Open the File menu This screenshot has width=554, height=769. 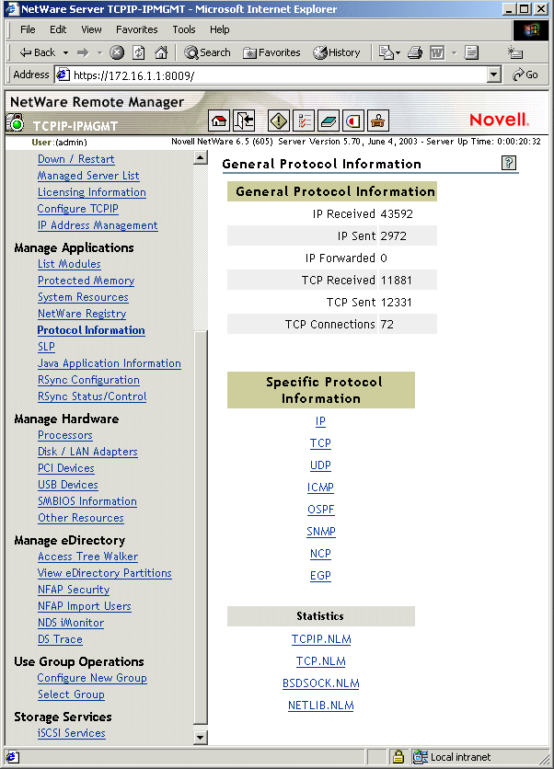coord(28,29)
